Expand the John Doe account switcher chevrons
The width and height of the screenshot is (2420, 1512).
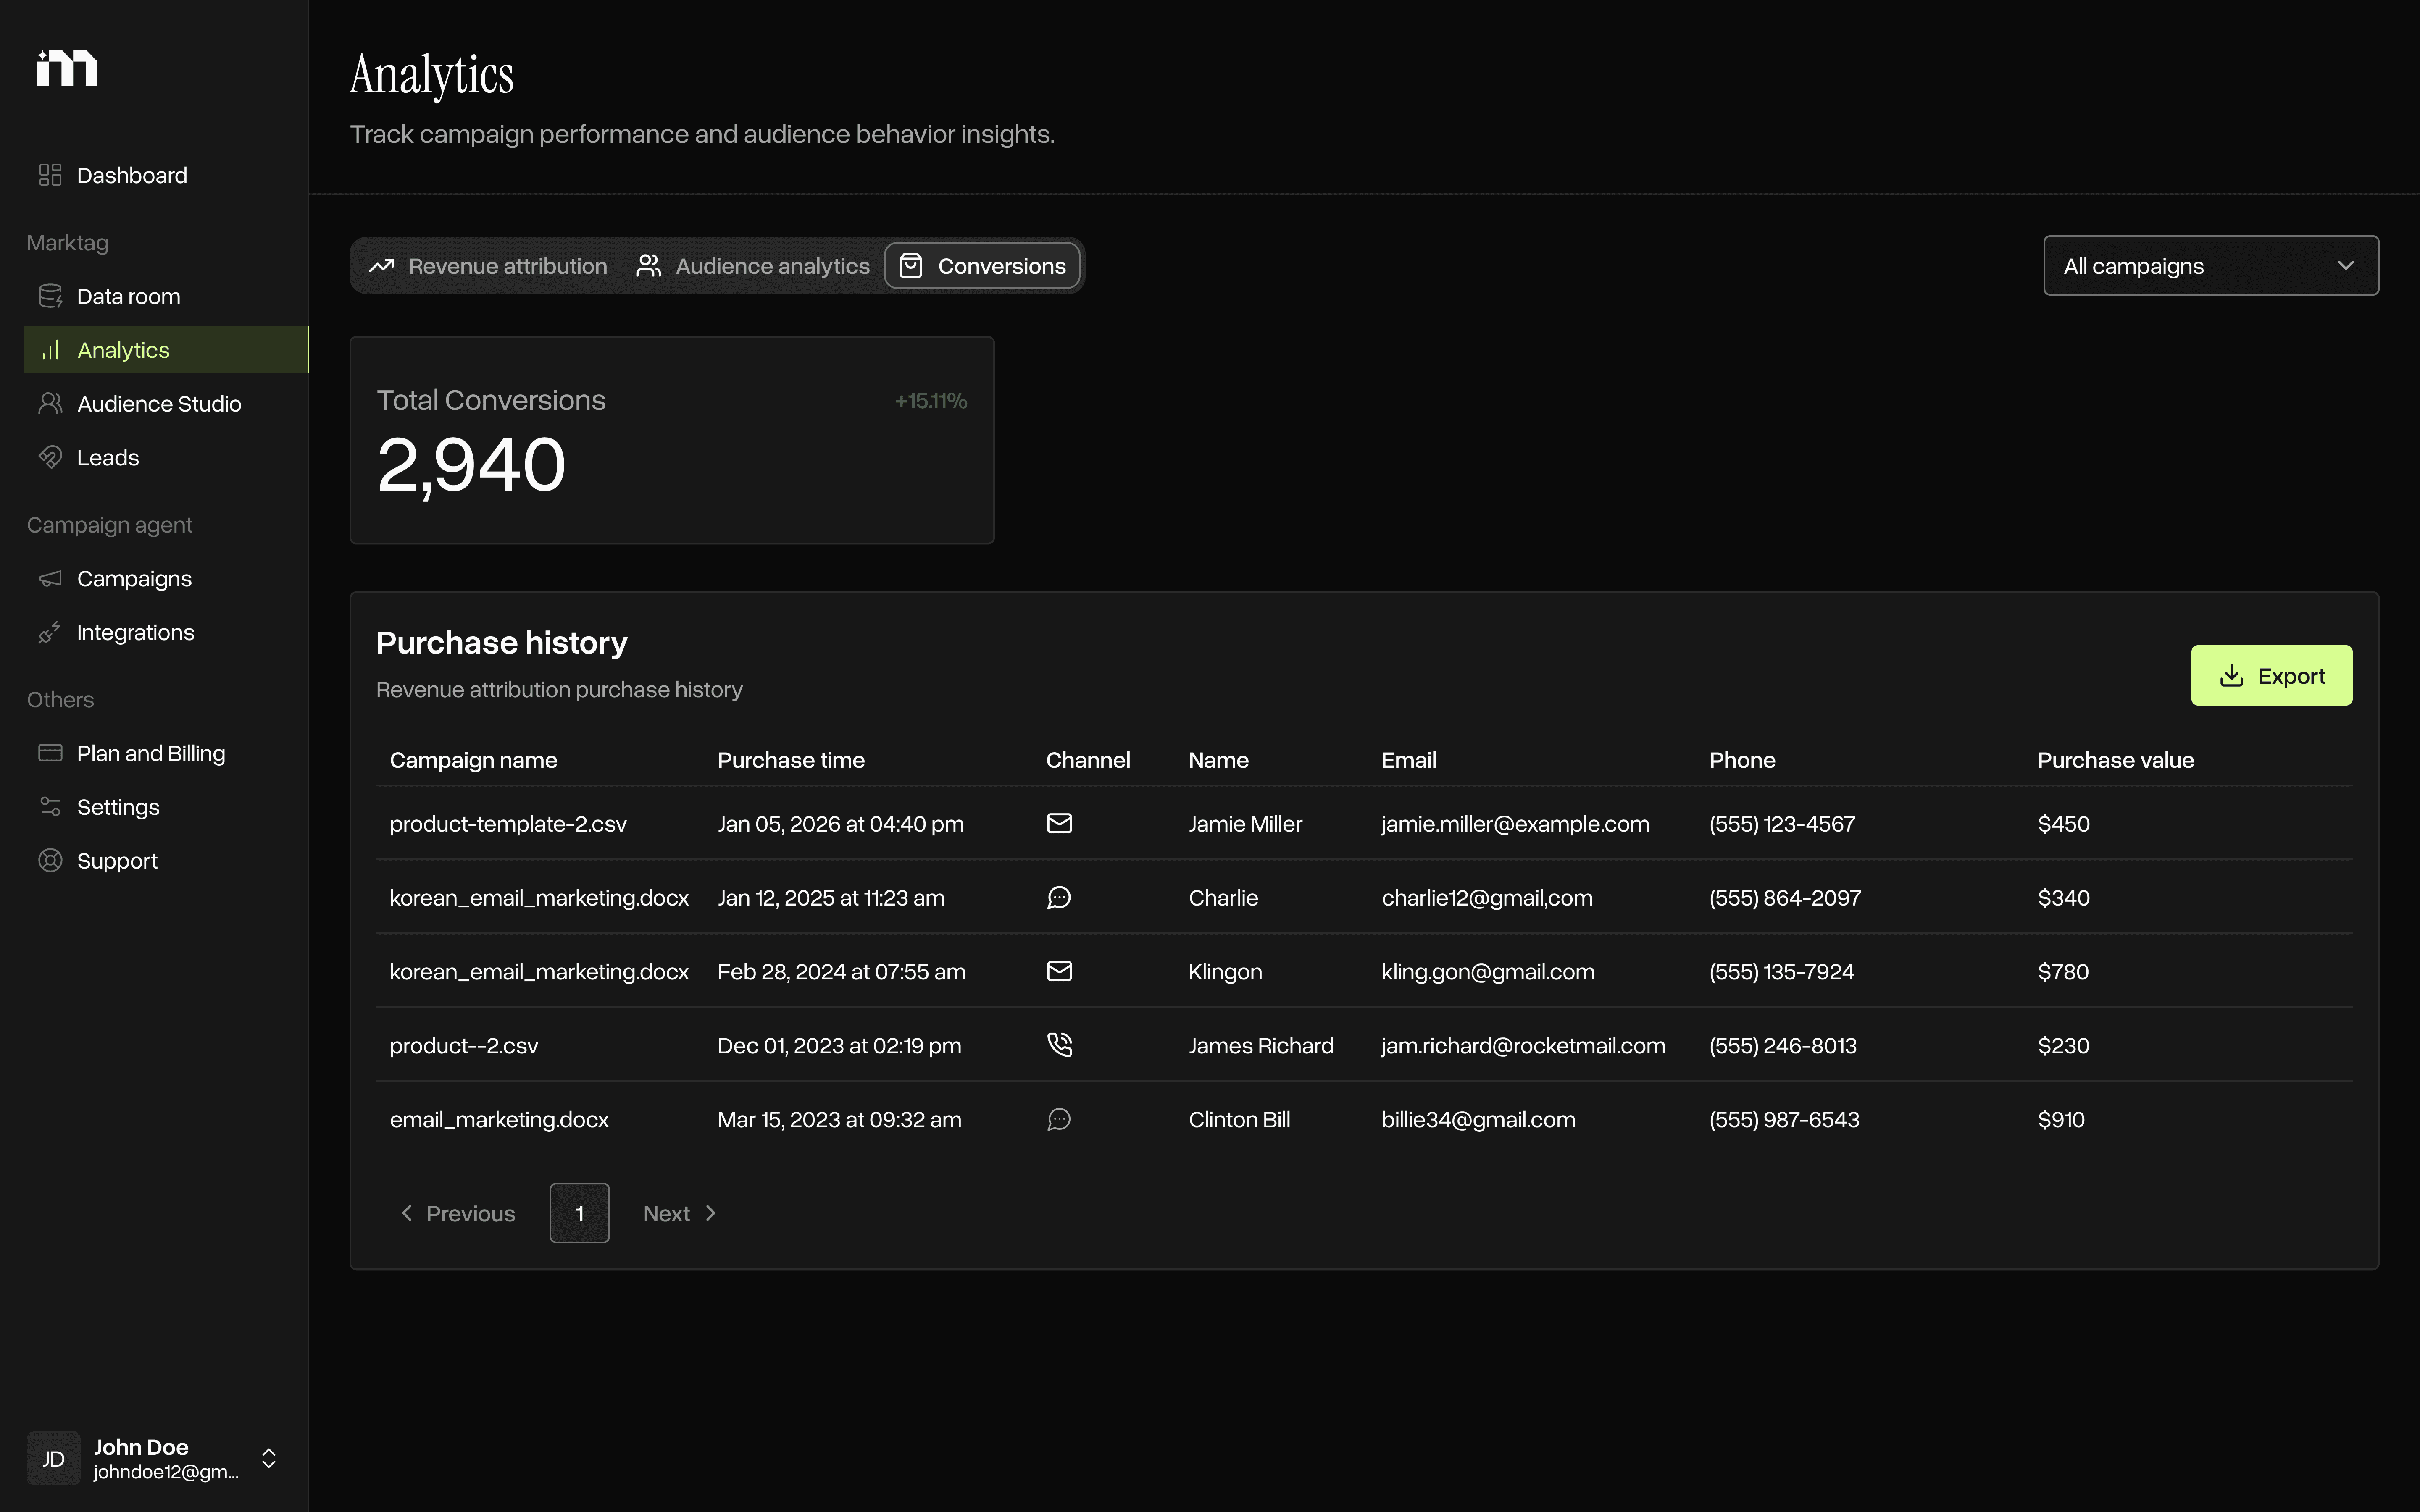[268, 1458]
